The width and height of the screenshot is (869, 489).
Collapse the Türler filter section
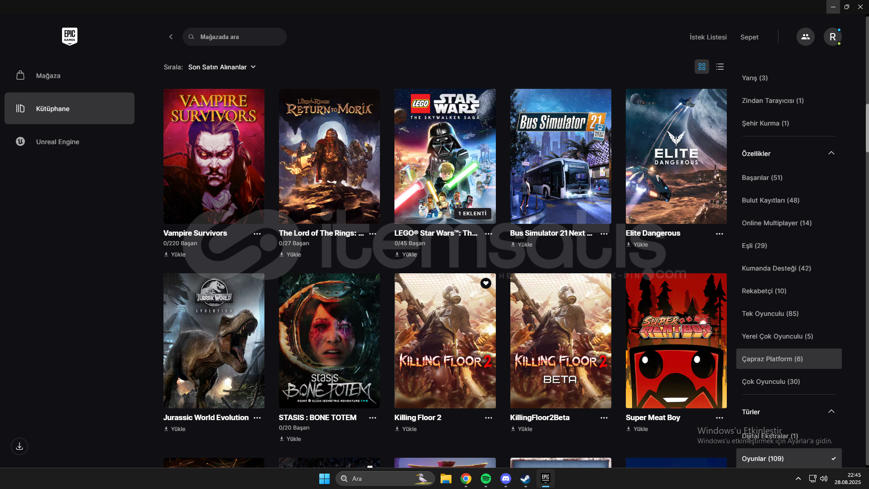(831, 412)
